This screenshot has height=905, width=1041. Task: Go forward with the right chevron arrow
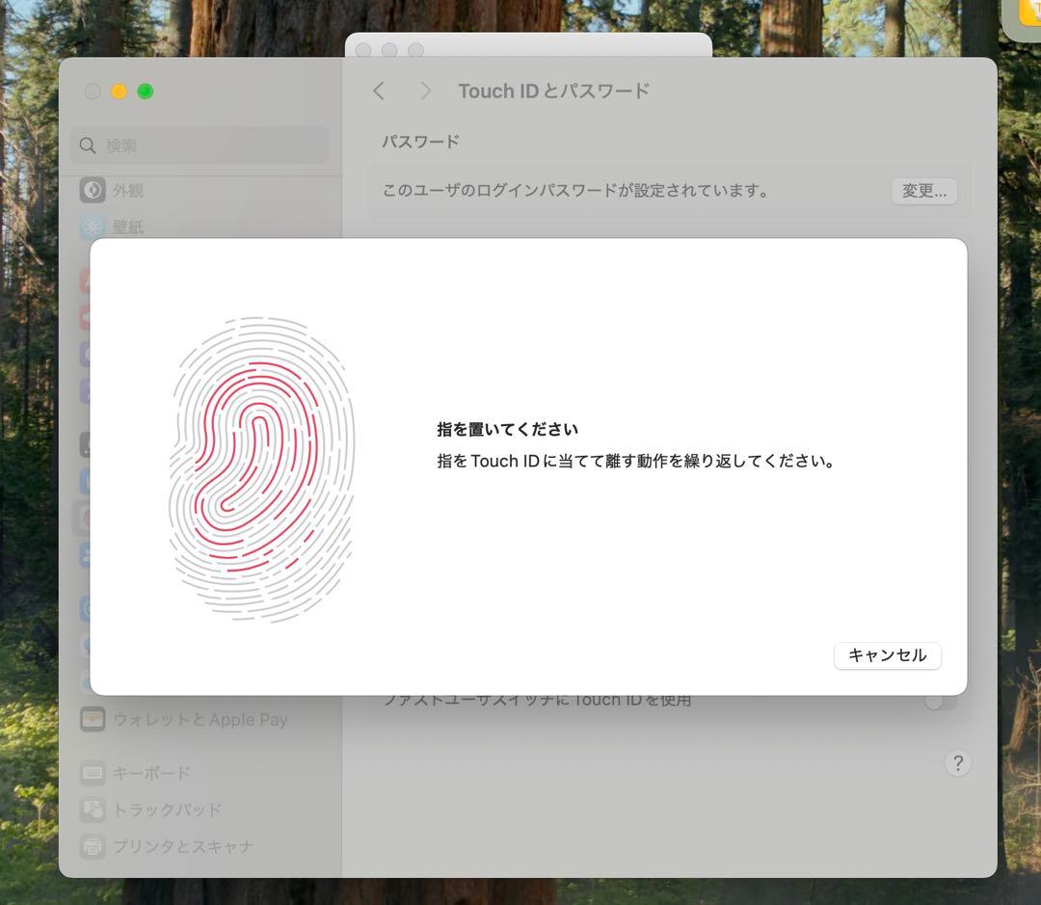425,91
